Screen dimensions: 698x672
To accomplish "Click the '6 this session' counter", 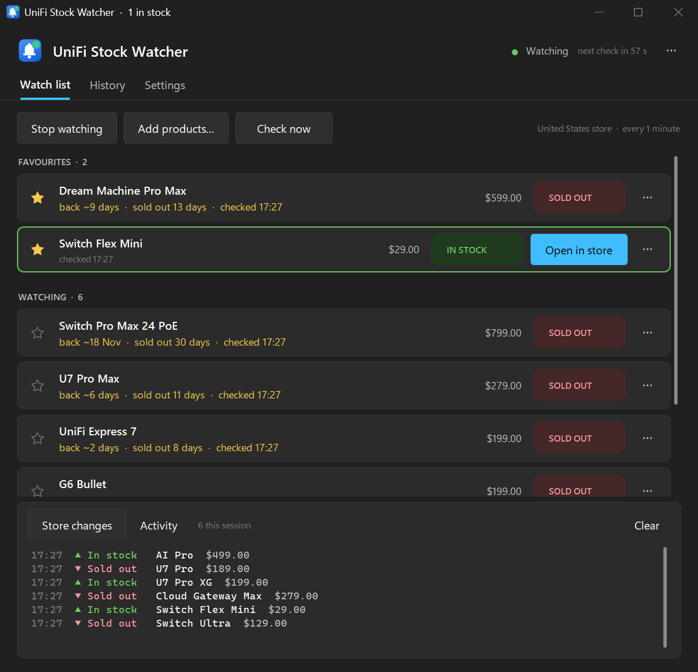I will click(x=224, y=526).
